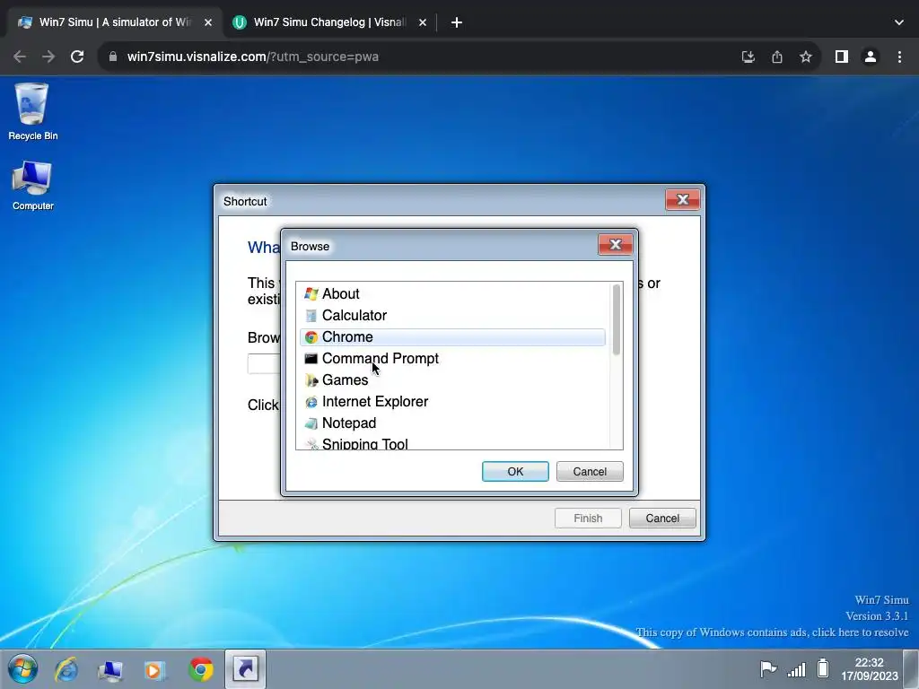Select the 'Command Prompt' label text
This screenshot has width=919, height=689.
381,359
